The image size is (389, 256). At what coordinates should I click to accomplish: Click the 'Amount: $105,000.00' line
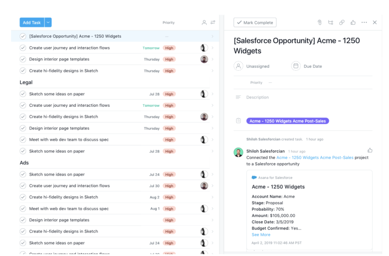click(x=273, y=215)
